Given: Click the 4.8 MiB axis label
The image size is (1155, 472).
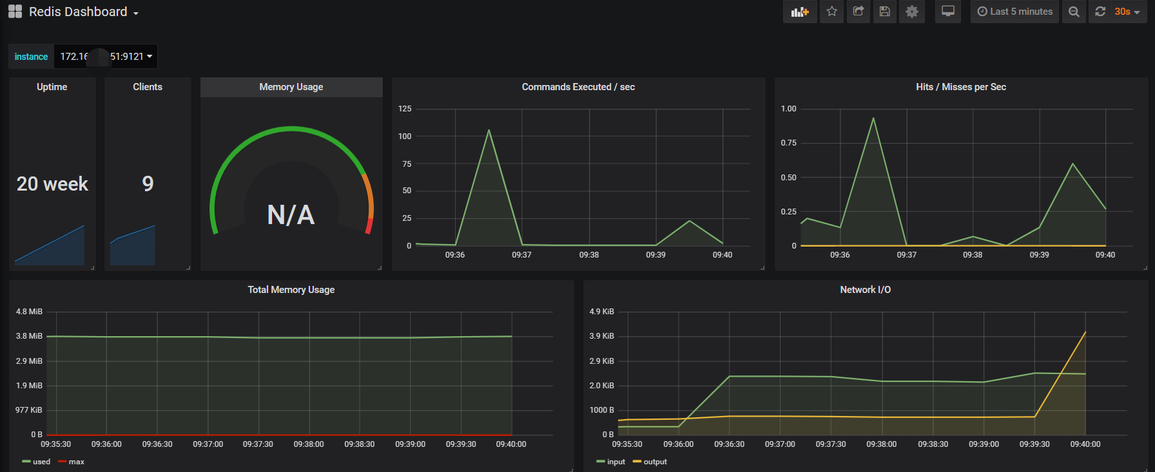Looking at the screenshot, I should 29,312.
